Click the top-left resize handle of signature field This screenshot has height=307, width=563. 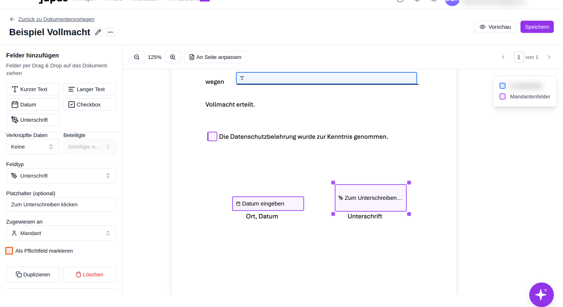pyautogui.click(x=333, y=183)
